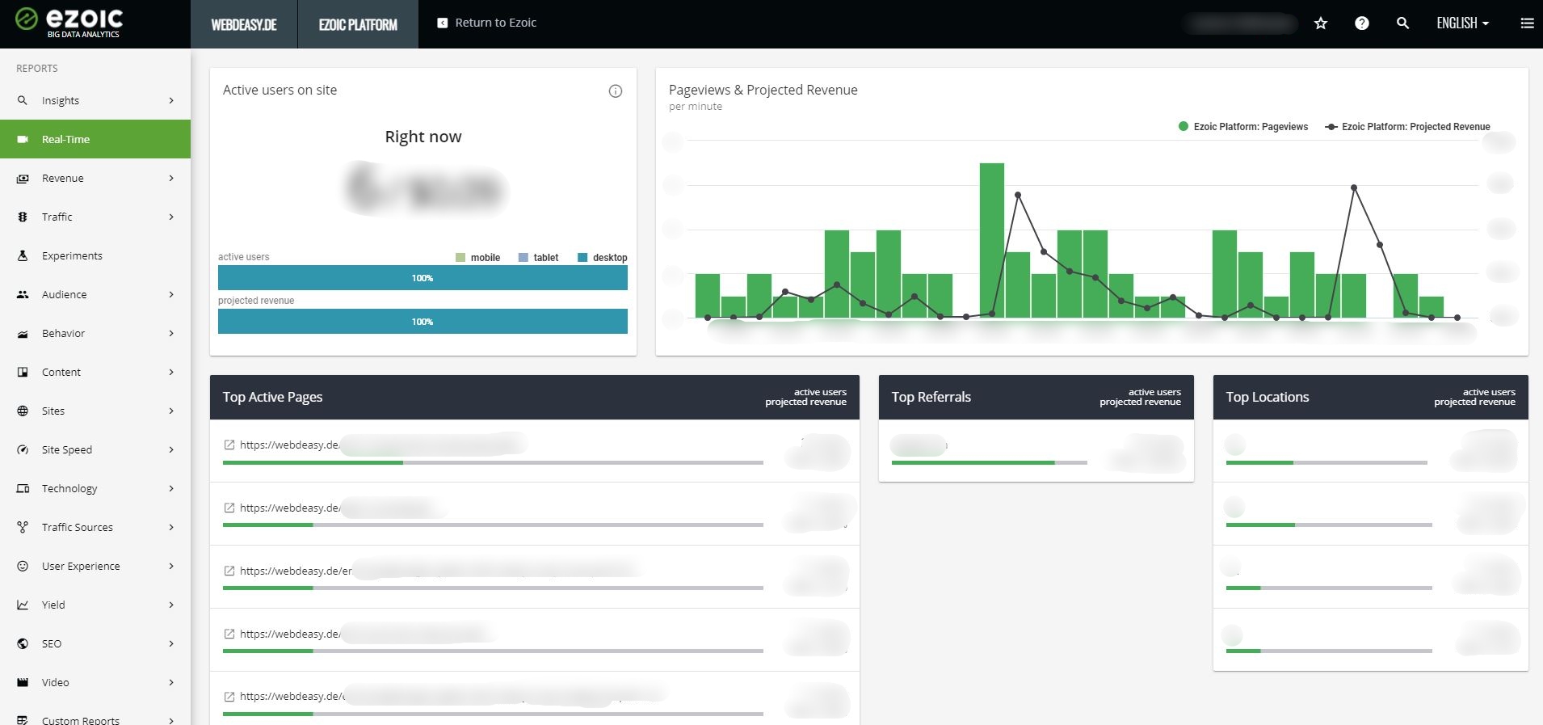This screenshot has width=1543, height=725.
Task: Click the Site Speed gauge icon
Action: point(23,449)
